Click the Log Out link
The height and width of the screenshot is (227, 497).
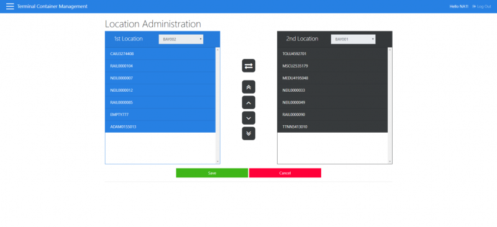click(481, 6)
